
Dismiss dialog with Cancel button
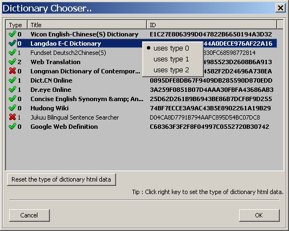tap(29, 215)
